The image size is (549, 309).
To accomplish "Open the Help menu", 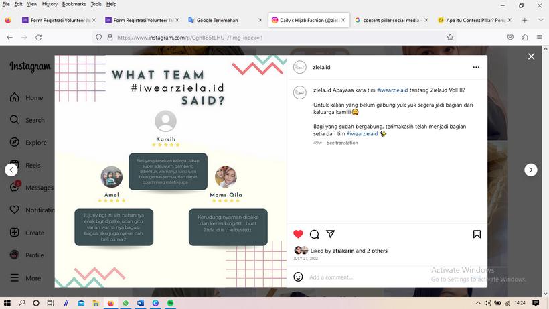I will click(x=111, y=4).
